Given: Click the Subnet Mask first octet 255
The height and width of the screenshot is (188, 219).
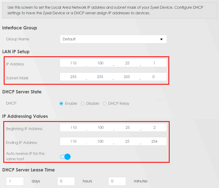Looking at the screenshot, I should [x=73, y=77].
